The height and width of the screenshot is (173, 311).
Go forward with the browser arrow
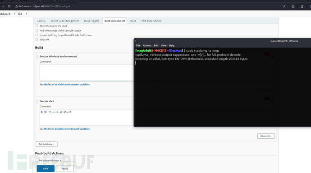pyautogui.click(x=3, y=6)
